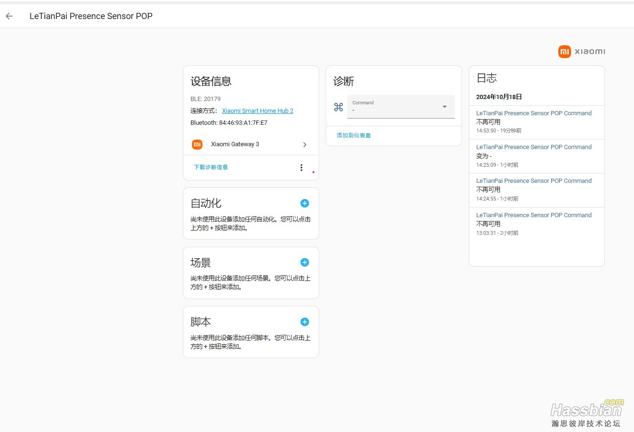Open log entry above 13:03:31
The width and height of the screenshot is (634, 432).
click(534, 215)
